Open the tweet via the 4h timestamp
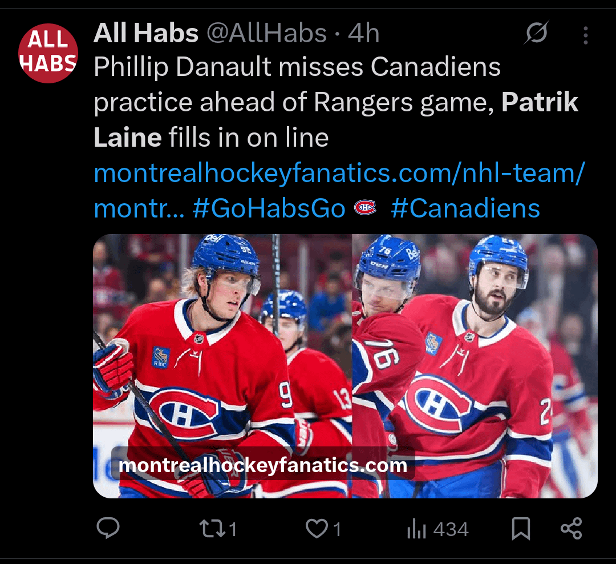Image resolution: width=616 pixels, height=564 pixels. [364, 34]
